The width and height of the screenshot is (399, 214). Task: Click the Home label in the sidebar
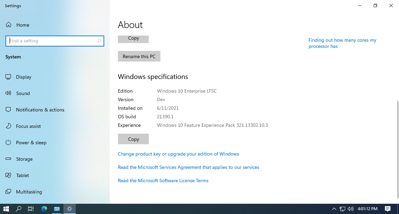23,25
